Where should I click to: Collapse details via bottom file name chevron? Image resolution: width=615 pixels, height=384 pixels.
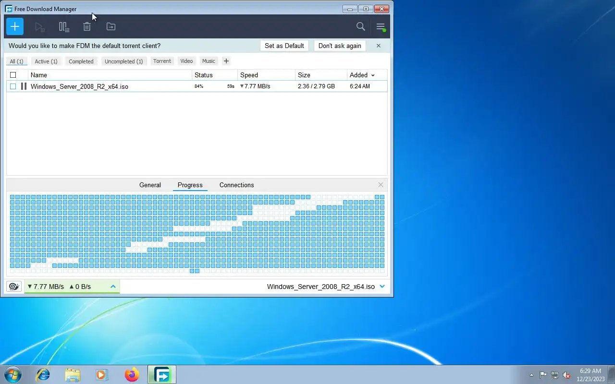(382, 287)
